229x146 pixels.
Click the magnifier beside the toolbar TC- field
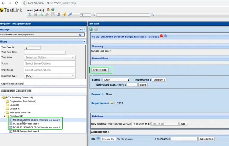tap(93, 15)
